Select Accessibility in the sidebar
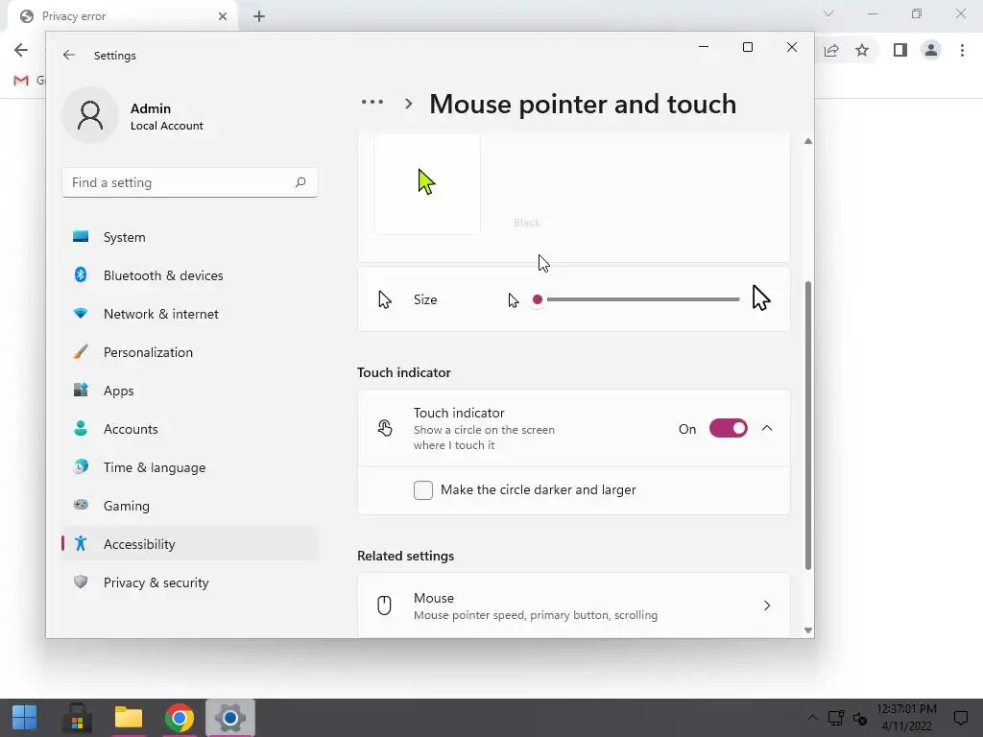The image size is (983, 737). point(189,544)
